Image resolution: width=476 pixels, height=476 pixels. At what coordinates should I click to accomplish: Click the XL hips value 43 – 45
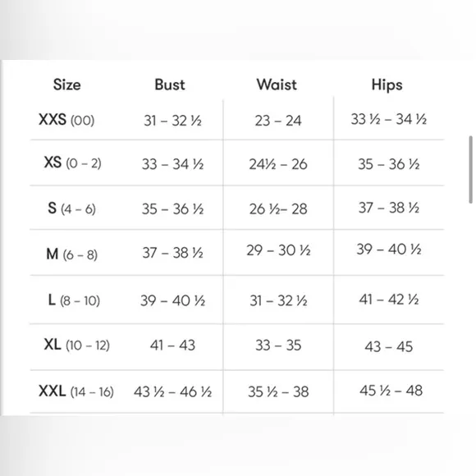(x=389, y=346)
